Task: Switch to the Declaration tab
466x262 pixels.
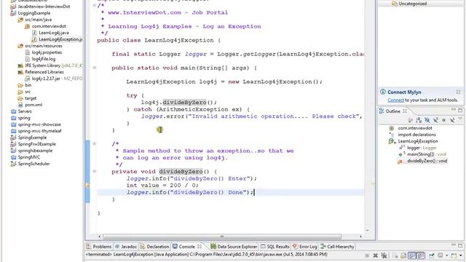Action: pyautogui.click(x=154, y=247)
